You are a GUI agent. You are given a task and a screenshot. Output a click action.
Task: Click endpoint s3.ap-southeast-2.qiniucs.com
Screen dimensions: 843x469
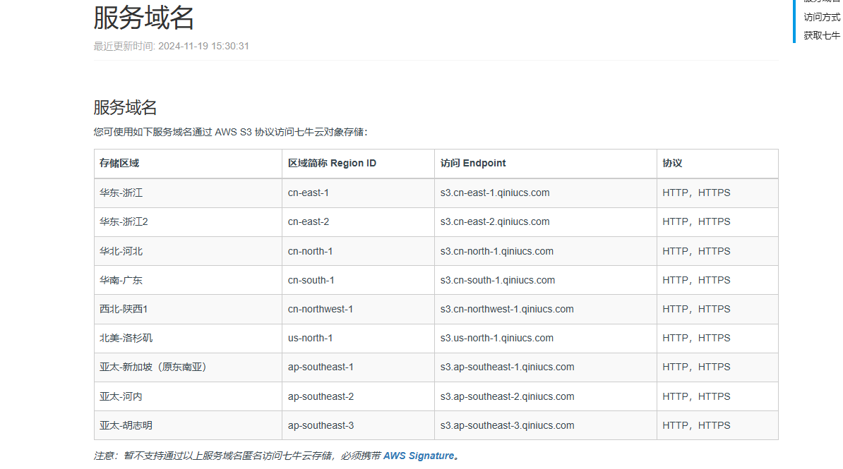[507, 396]
